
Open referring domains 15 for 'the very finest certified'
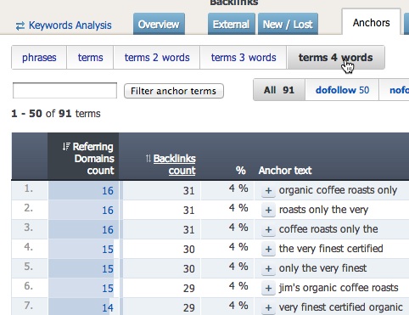pyautogui.click(x=108, y=250)
